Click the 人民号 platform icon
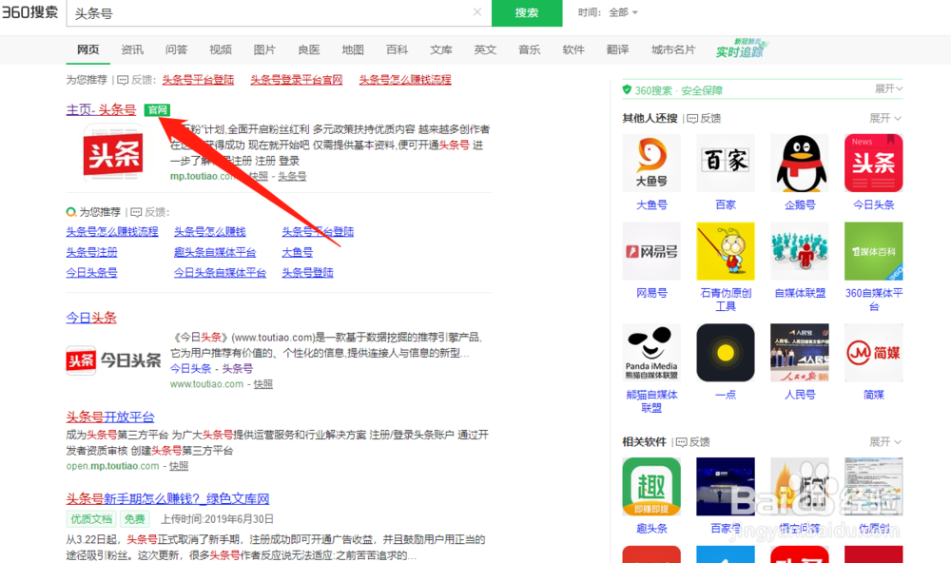 [799, 352]
